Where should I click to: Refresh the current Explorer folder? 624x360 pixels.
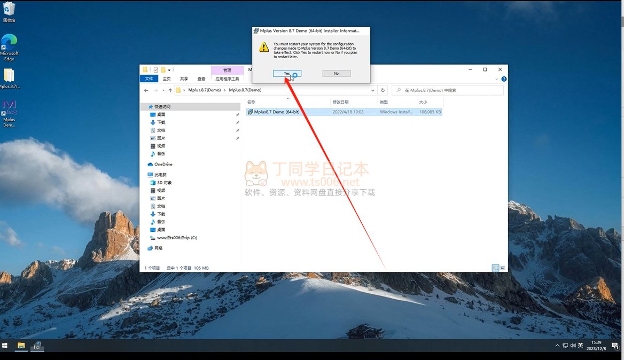point(383,90)
